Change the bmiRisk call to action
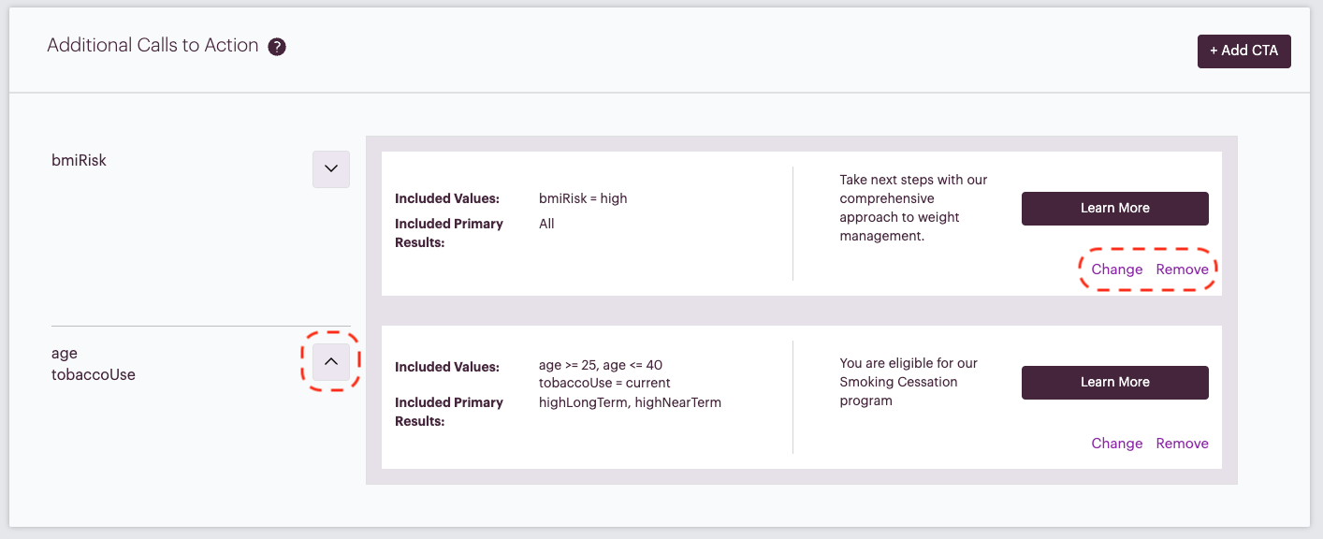This screenshot has height=539, width=1323. [1116, 269]
